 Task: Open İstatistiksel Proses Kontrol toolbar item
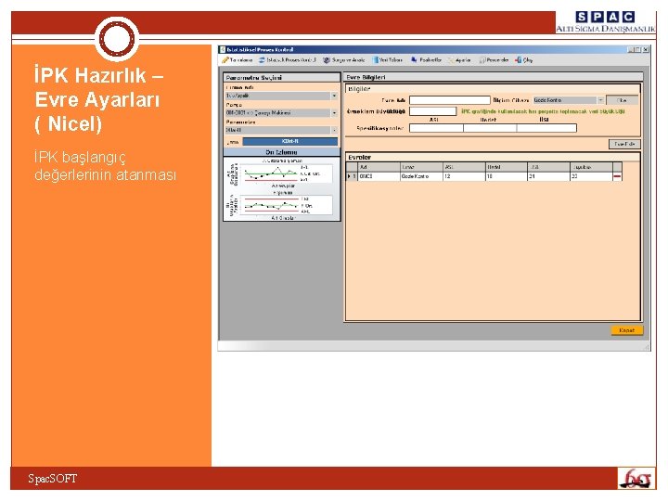[288, 60]
